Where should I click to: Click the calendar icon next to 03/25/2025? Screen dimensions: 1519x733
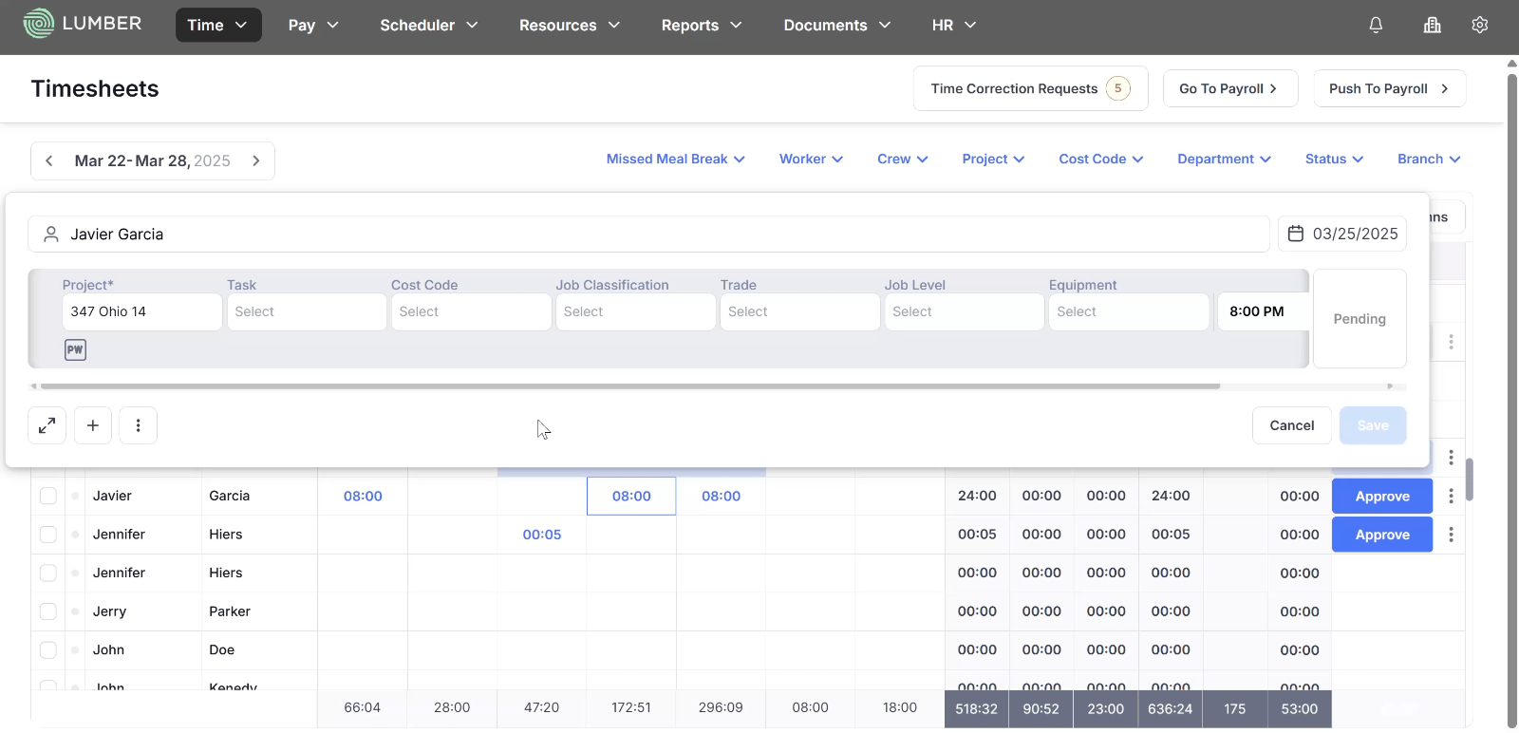pyautogui.click(x=1296, y=234)
